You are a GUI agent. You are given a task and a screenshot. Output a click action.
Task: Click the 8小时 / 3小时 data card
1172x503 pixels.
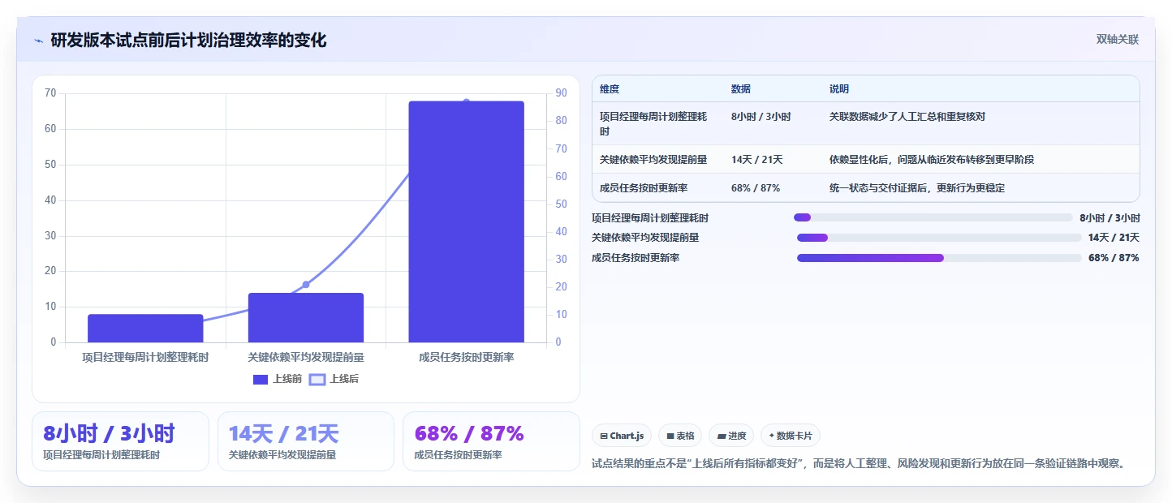[x=120, y=441]
